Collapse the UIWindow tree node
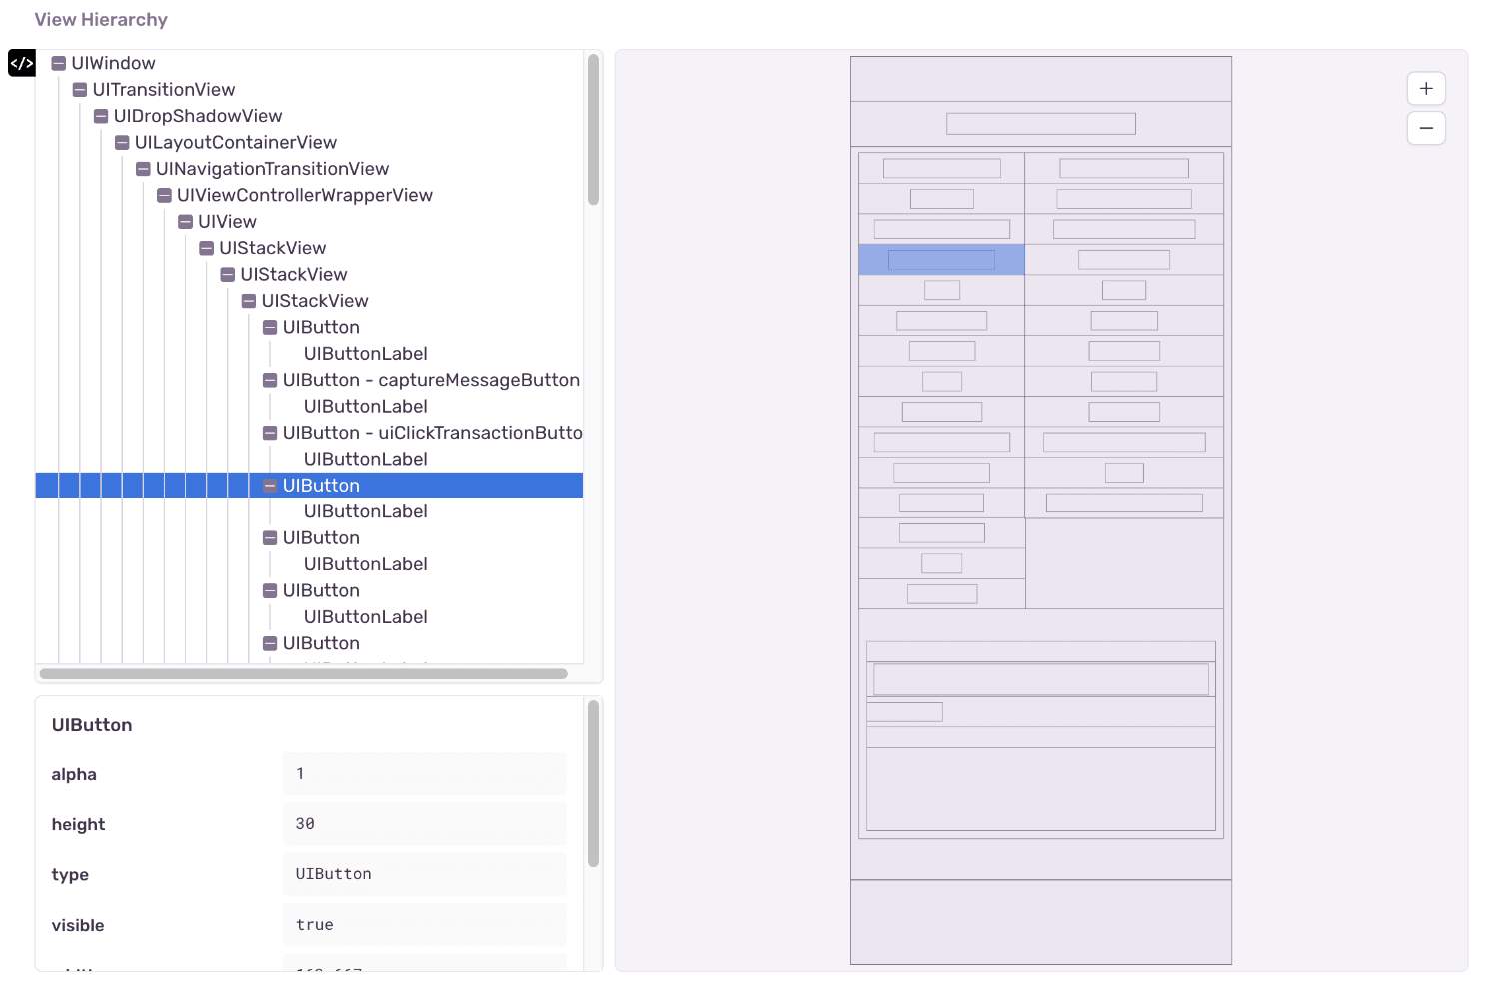Screen dimensions: 1499x989 [57, 63]
